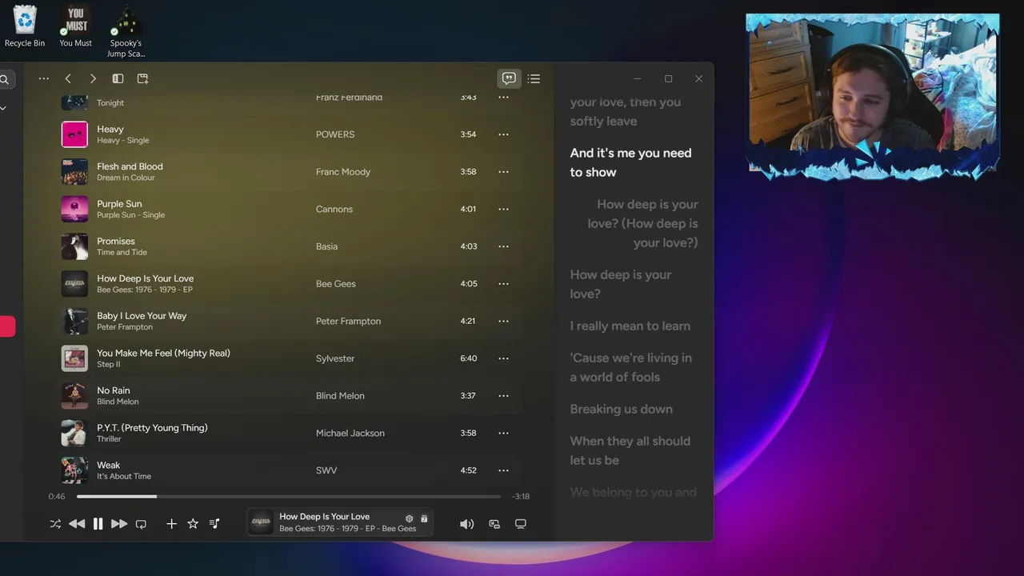1024x576 pixels.
Task: Open the Spooky's Jump Scare desktop shortcut
Action: point(126,31)
